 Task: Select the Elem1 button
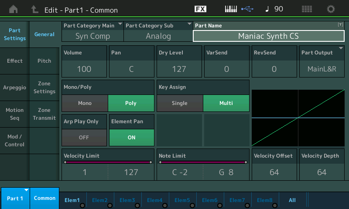72,200
